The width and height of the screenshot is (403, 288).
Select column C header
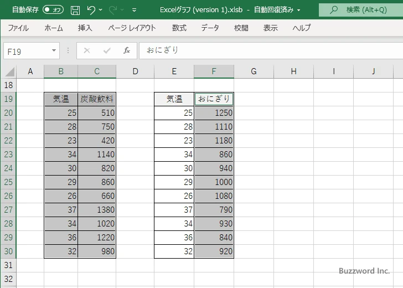click(x=97, y=71)
